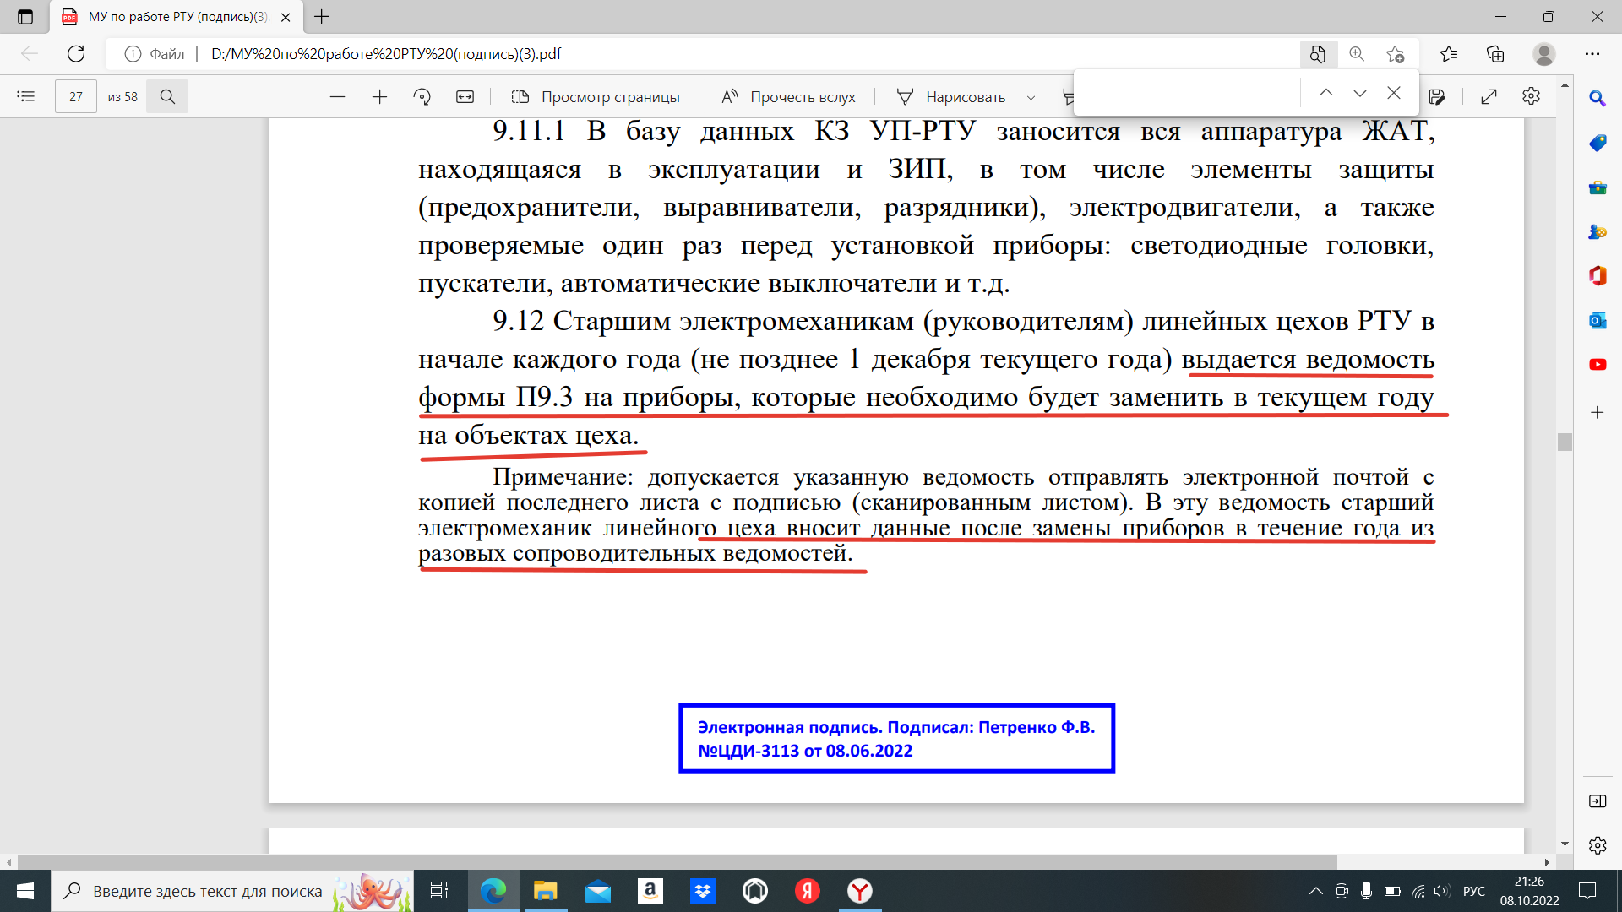The height and width of the screenshot is (912, 1622).
Task: Enter full screen PDF mode
Action: pos(1489,96)
